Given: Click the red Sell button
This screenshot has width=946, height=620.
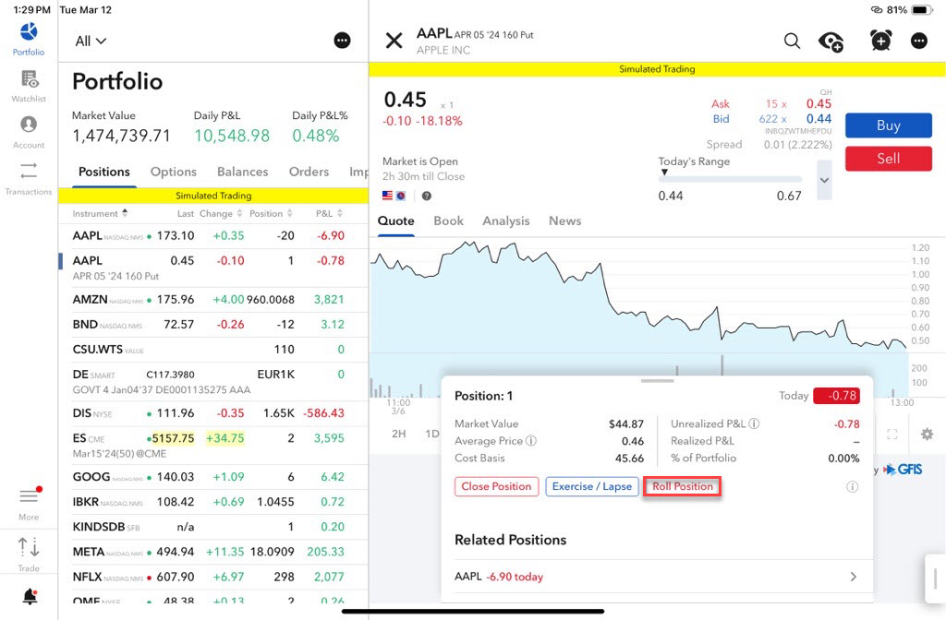Looking at the screenshot, I should point(889,159).
